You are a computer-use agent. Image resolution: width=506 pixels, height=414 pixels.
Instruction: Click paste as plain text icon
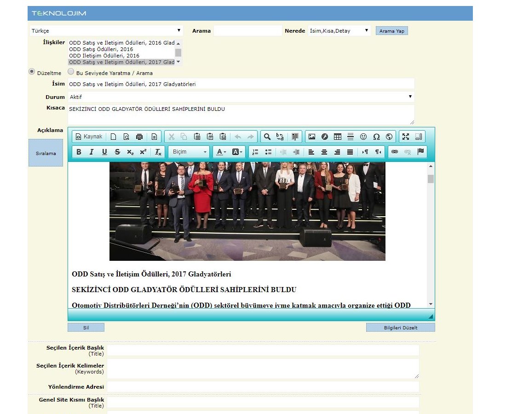(x=210, y=137)
